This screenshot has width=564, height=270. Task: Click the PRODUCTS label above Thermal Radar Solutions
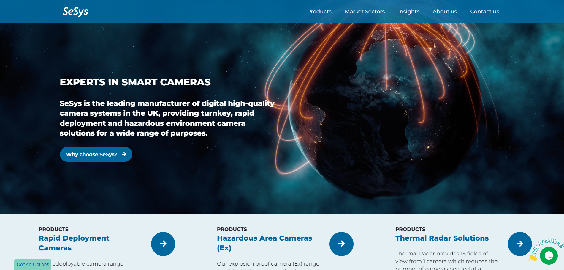click(x=410, y=229)
